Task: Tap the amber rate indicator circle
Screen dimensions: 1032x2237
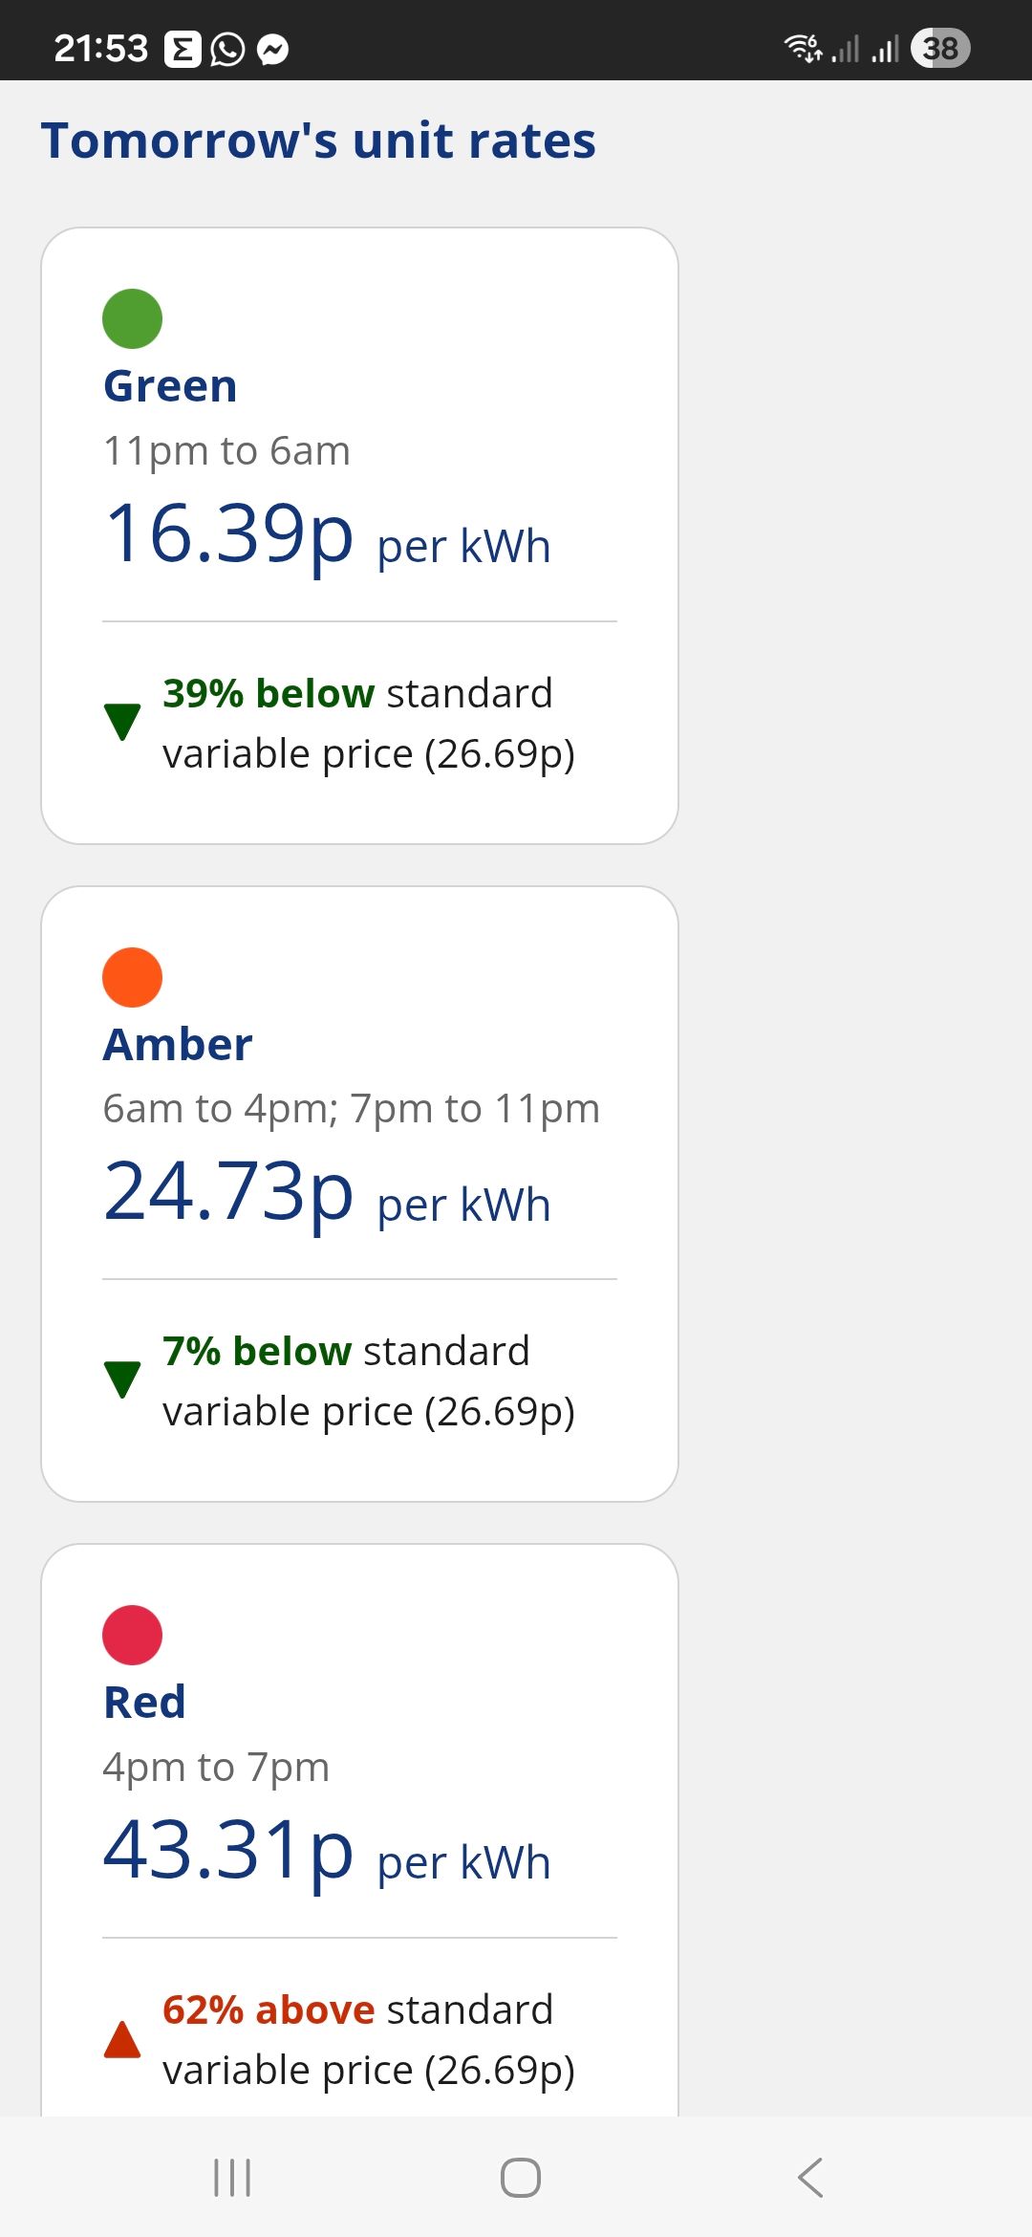Action: [132, 977]
